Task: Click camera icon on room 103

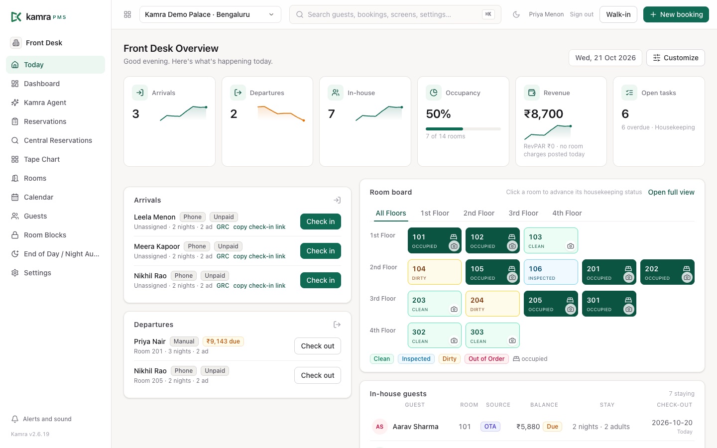Action: [x=571, y=246]
